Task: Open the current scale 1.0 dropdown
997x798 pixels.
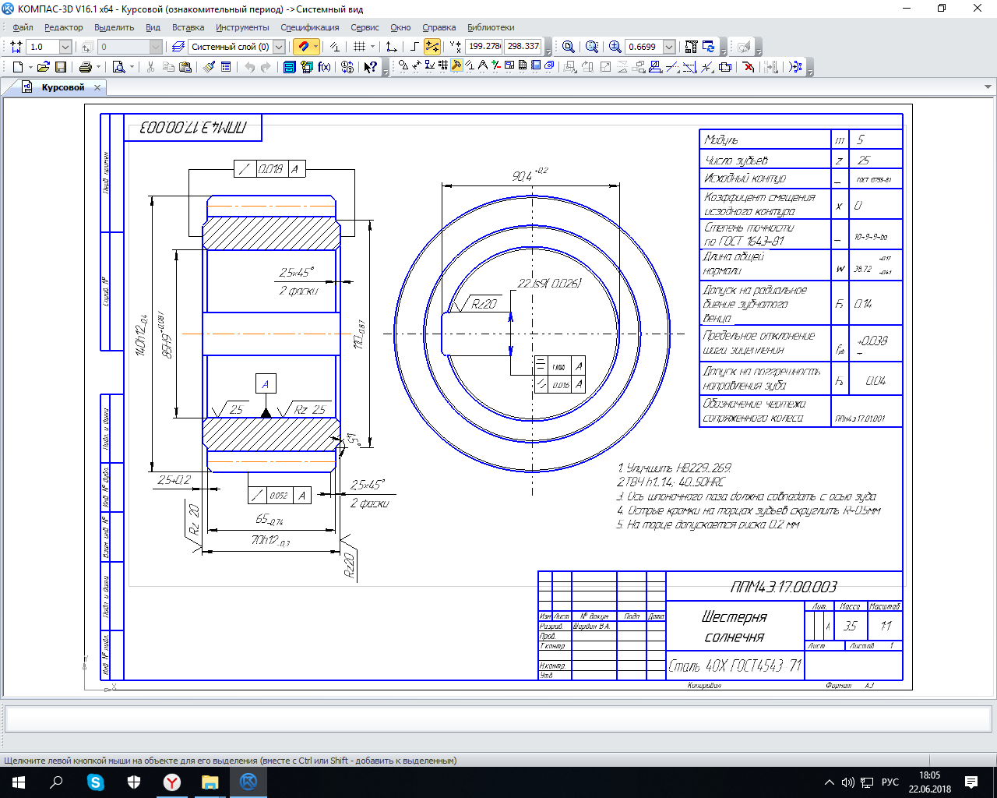Action: point(65,47)
